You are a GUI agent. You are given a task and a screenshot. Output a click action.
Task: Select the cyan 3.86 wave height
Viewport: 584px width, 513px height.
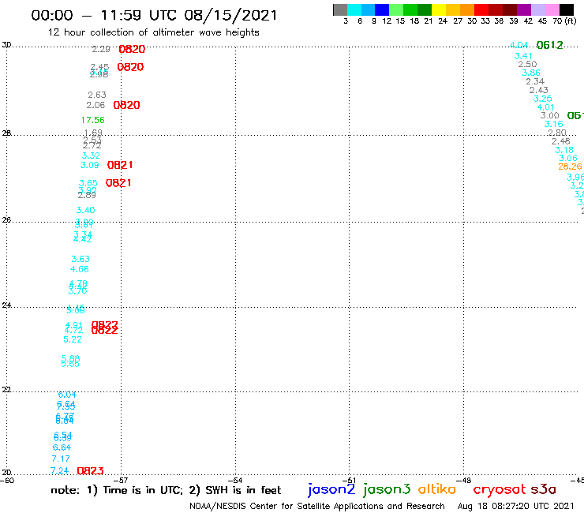(x=531, y=73)
